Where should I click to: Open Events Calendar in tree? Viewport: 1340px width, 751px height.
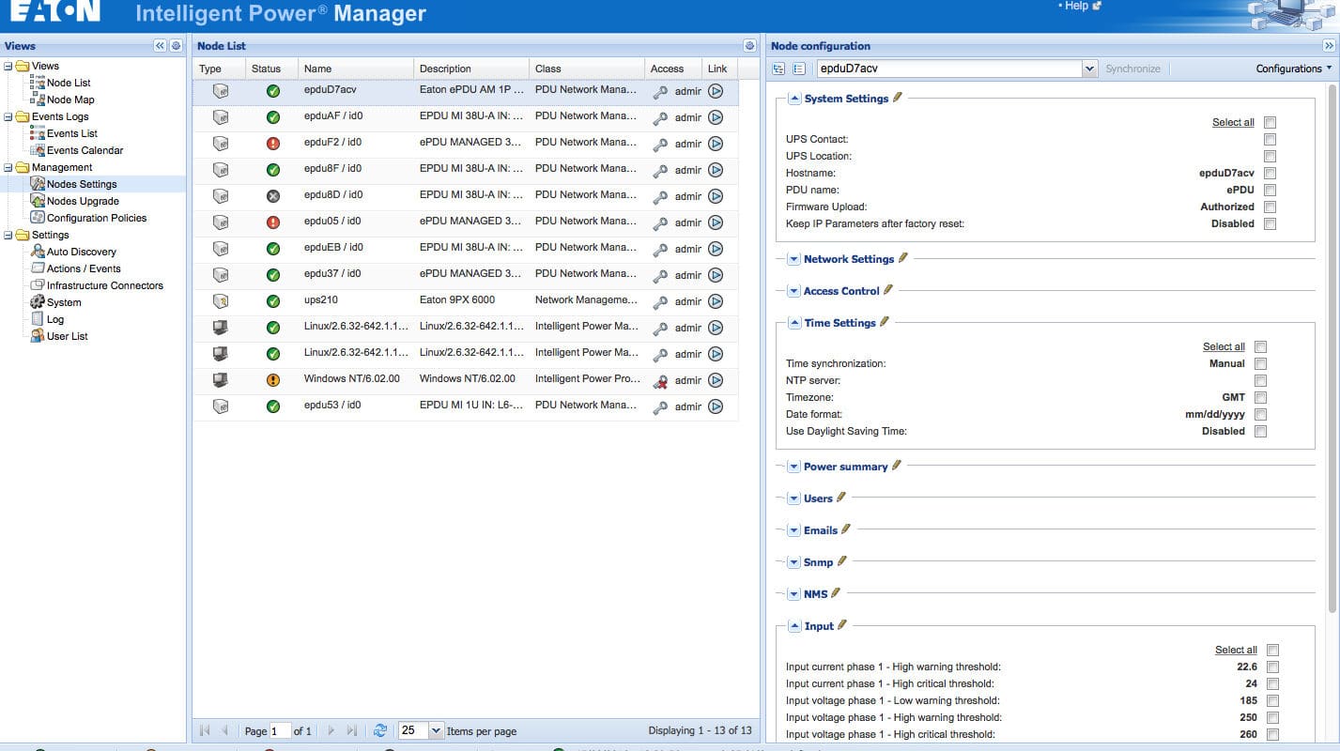[x=85, y=150]
